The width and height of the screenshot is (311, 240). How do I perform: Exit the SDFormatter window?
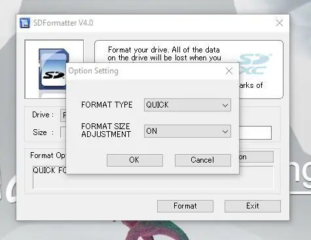(253, 206)
